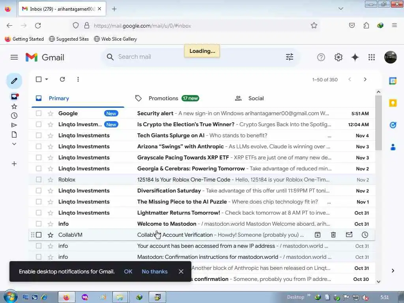Viewport: 404px width, 303px height.
Task: Click the inbox vertical scrollbar thumb
Action: [378, 123]
